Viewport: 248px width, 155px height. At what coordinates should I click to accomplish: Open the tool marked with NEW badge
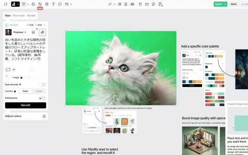pyautogui.click(x=40, y=4)
